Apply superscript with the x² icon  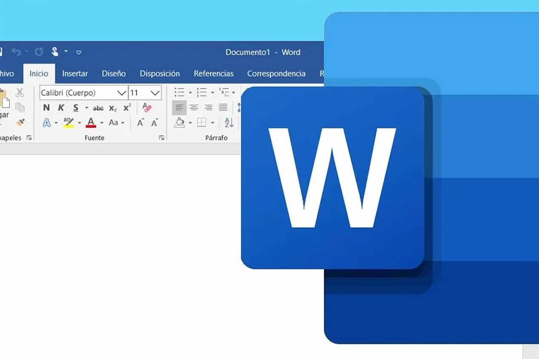click(127, 108)
